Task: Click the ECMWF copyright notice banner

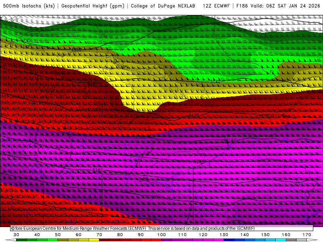Action: pos(162,228)
